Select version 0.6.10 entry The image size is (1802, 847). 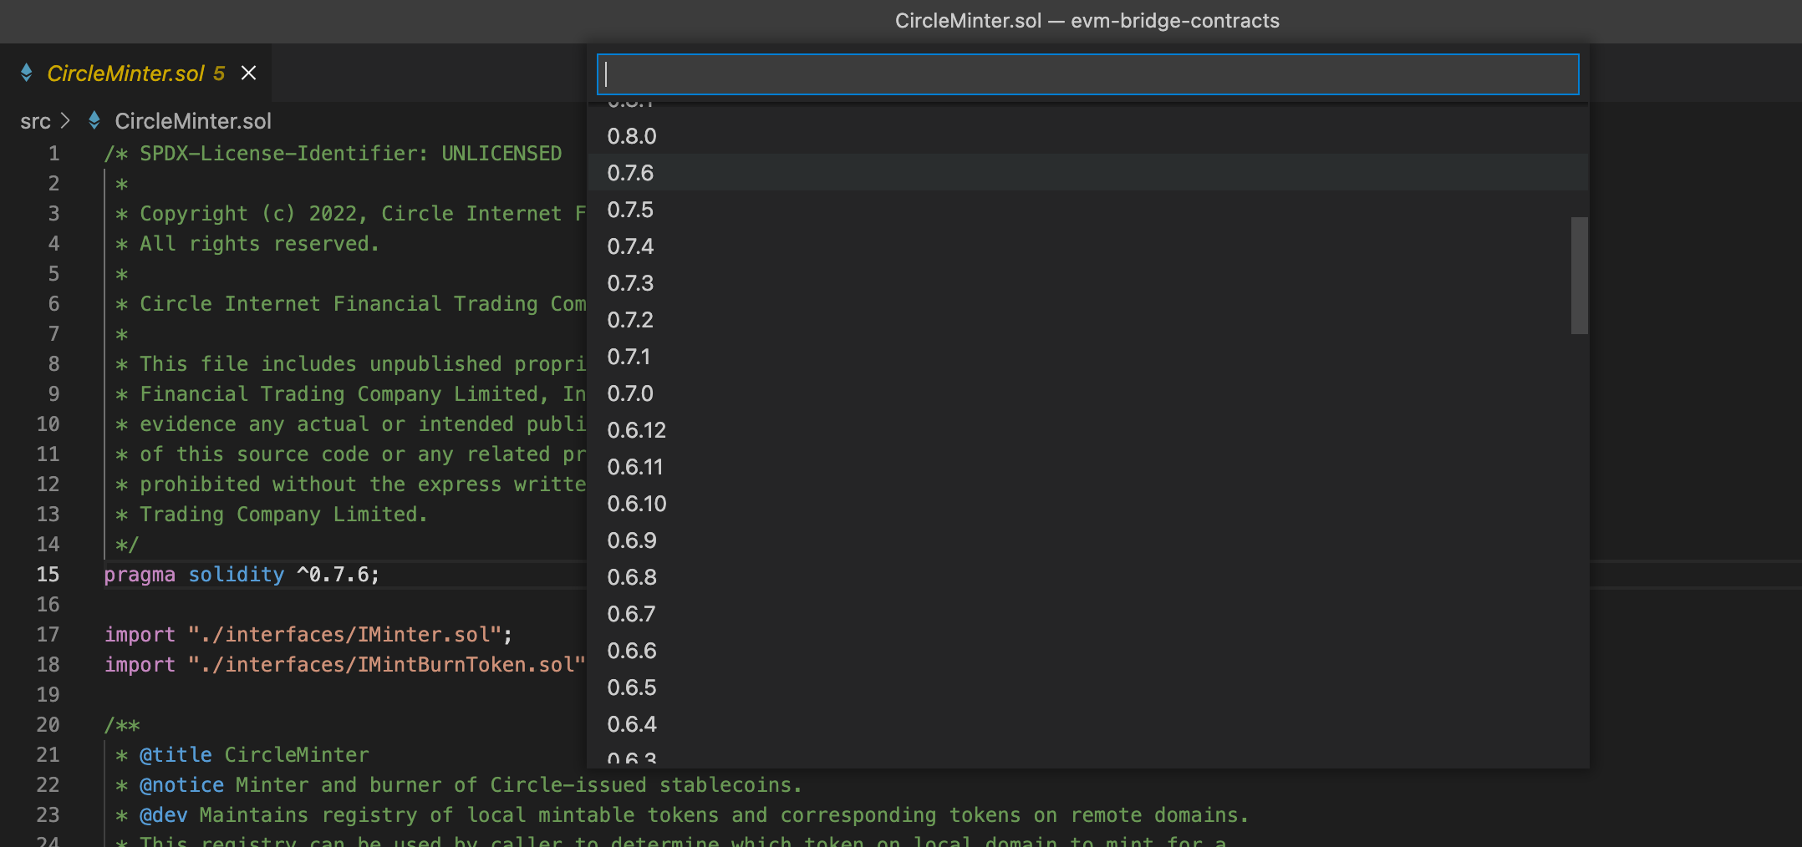[x=1087, y=504]
